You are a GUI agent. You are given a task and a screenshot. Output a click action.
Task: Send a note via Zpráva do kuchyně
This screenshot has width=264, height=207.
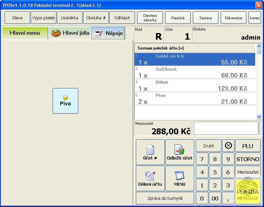tap(165, 198)
